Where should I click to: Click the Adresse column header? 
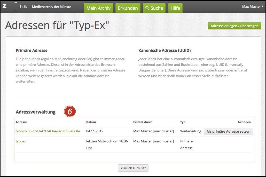tap(21, 122)
